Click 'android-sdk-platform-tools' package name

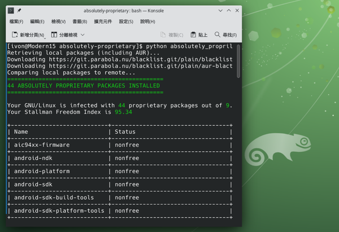(59, 211)
